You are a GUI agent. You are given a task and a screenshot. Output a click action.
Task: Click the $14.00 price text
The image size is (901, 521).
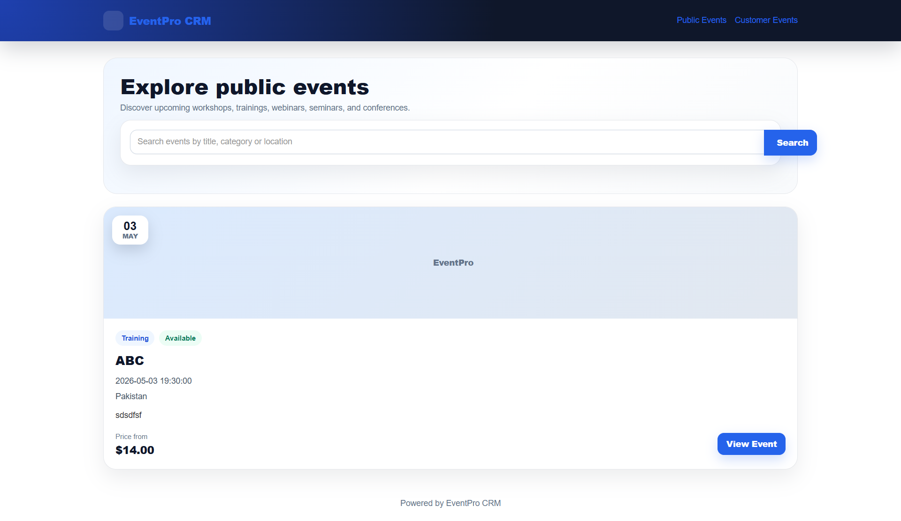pos(135,450)
